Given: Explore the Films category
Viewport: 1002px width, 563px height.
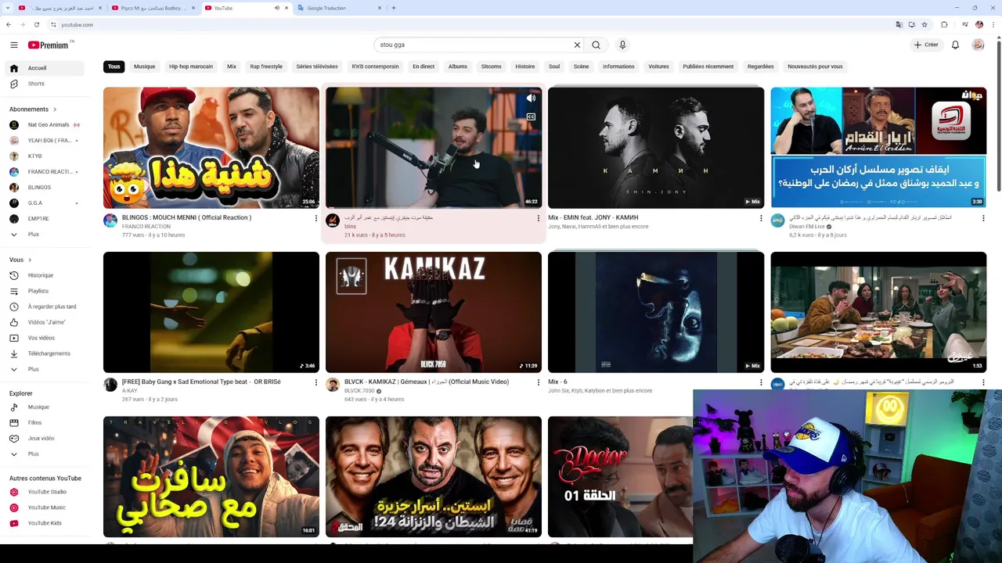Looking at the screenshot, I should coord(44,422).
